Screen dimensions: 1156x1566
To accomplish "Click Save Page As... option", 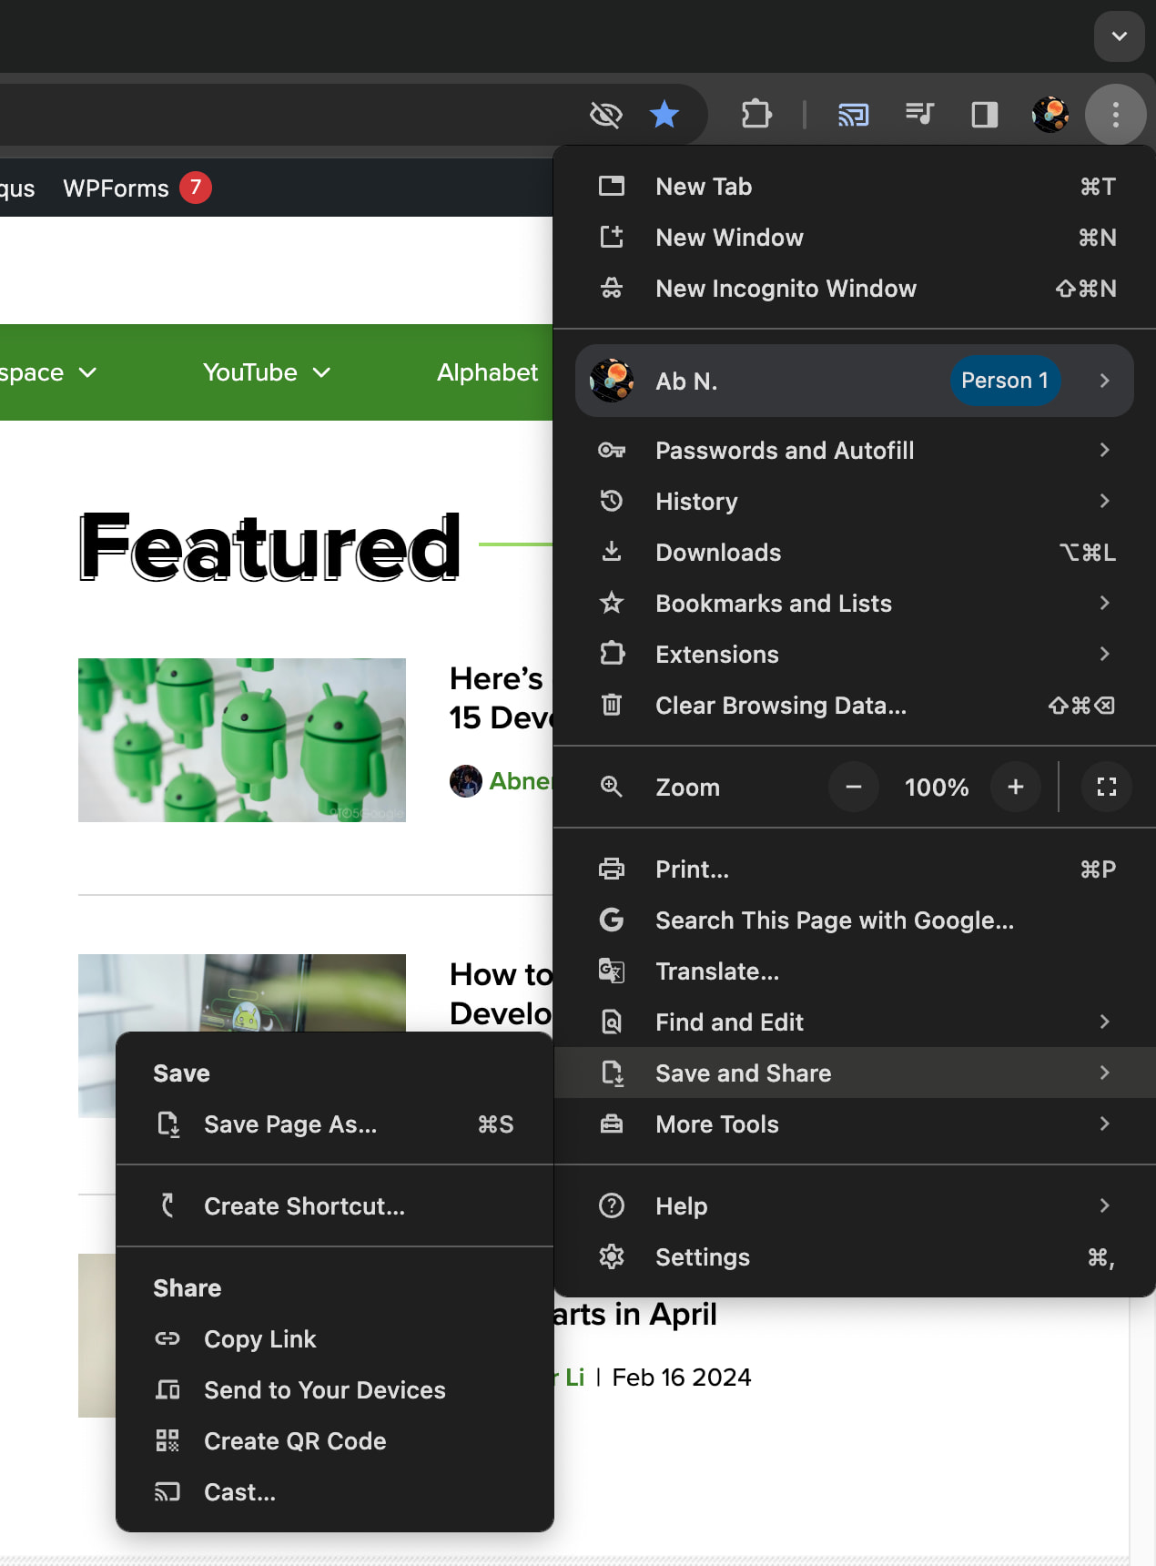I will 290,1124.
